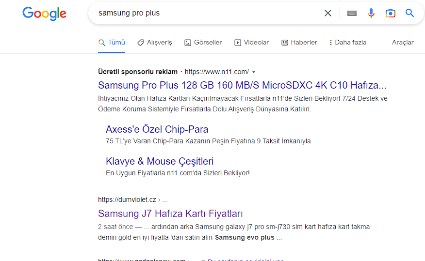
Task: Switch to the Görseller tab
Action: point(203,43)
